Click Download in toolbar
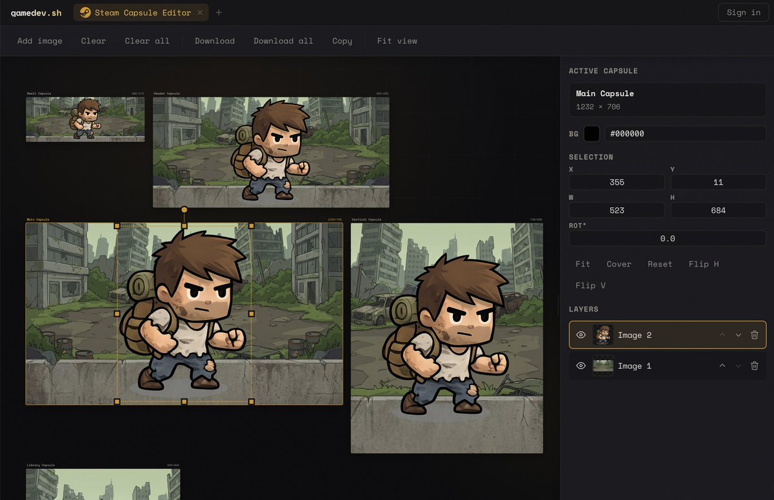 [x=215, y=41]
